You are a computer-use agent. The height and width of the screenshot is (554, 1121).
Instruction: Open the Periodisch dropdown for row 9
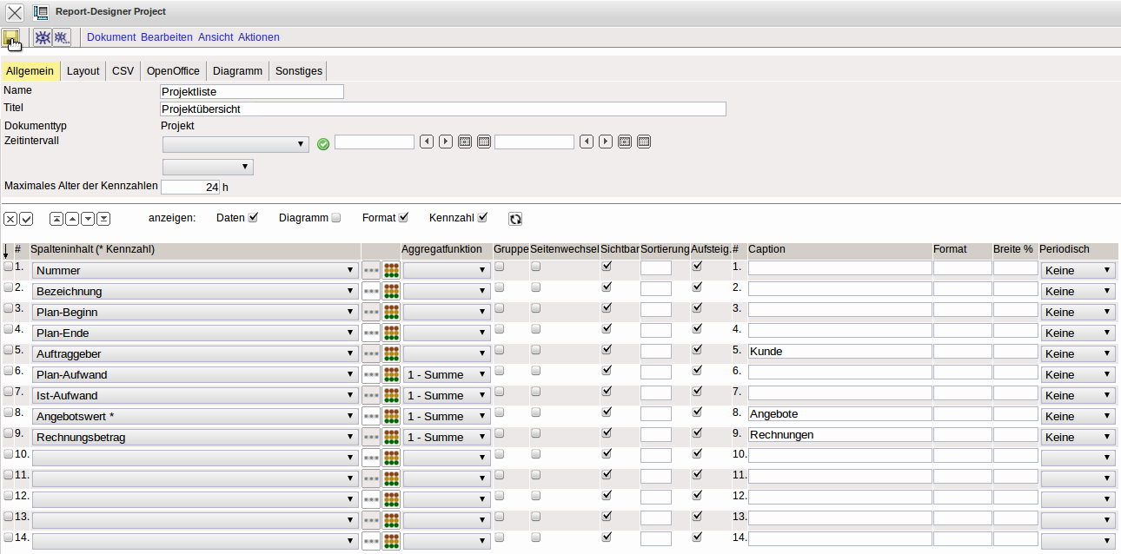pos(1078,438)
